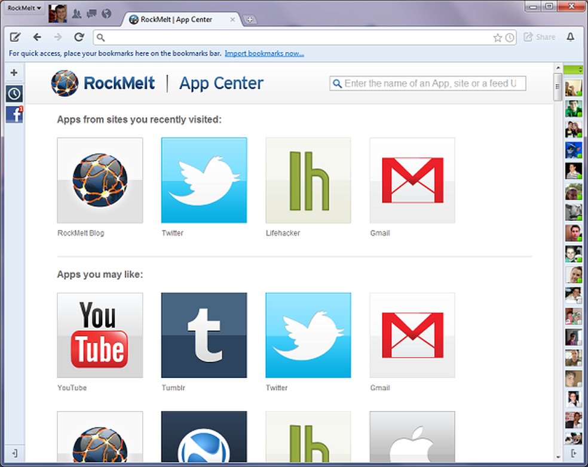This screenshot has height=467, width=588.
Task: Open the chat bubbles icon in title bar
Action: [x=91, y=14]
